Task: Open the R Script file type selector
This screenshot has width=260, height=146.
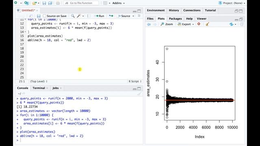Action: click(x=135, y=81)
